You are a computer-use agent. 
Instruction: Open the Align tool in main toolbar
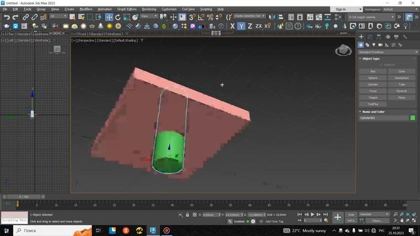(x=280, y=17)
